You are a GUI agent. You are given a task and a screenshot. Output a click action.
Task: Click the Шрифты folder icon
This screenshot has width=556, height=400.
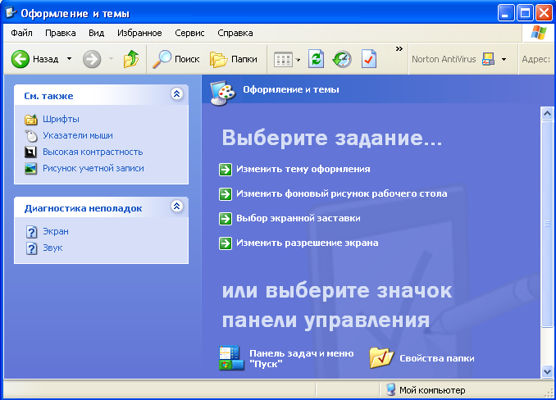tap(31, 120)
